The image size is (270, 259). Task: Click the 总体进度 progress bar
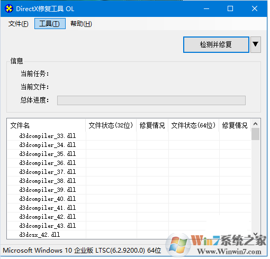[151, 100]
